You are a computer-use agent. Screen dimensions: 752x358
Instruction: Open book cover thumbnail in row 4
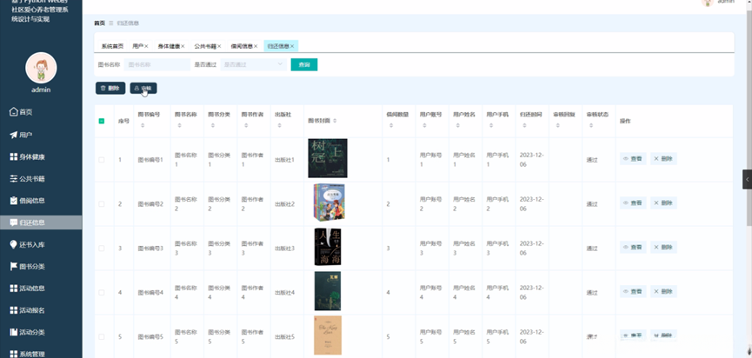[x=328, y=291]
